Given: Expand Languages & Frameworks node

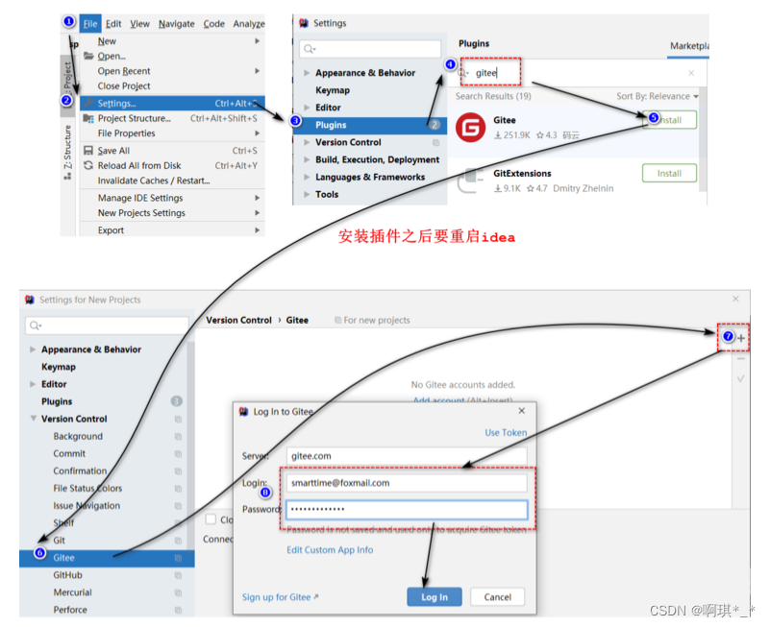Looking at the screenshot, I should point(307,177).
